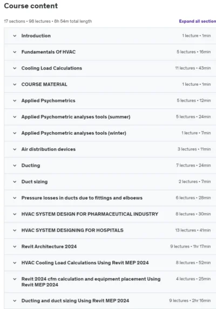Click the 13 lectures 41min duration text
This screenshot has height=309, width=216.
click(x=193, y=230)
